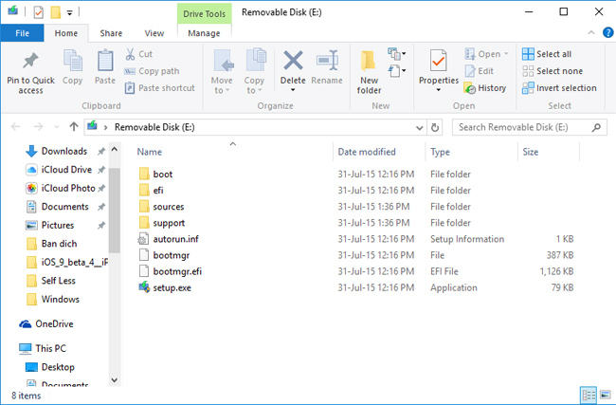Open iCloud Drive in navigation pane
616x405 pixels.
[66, 170]
